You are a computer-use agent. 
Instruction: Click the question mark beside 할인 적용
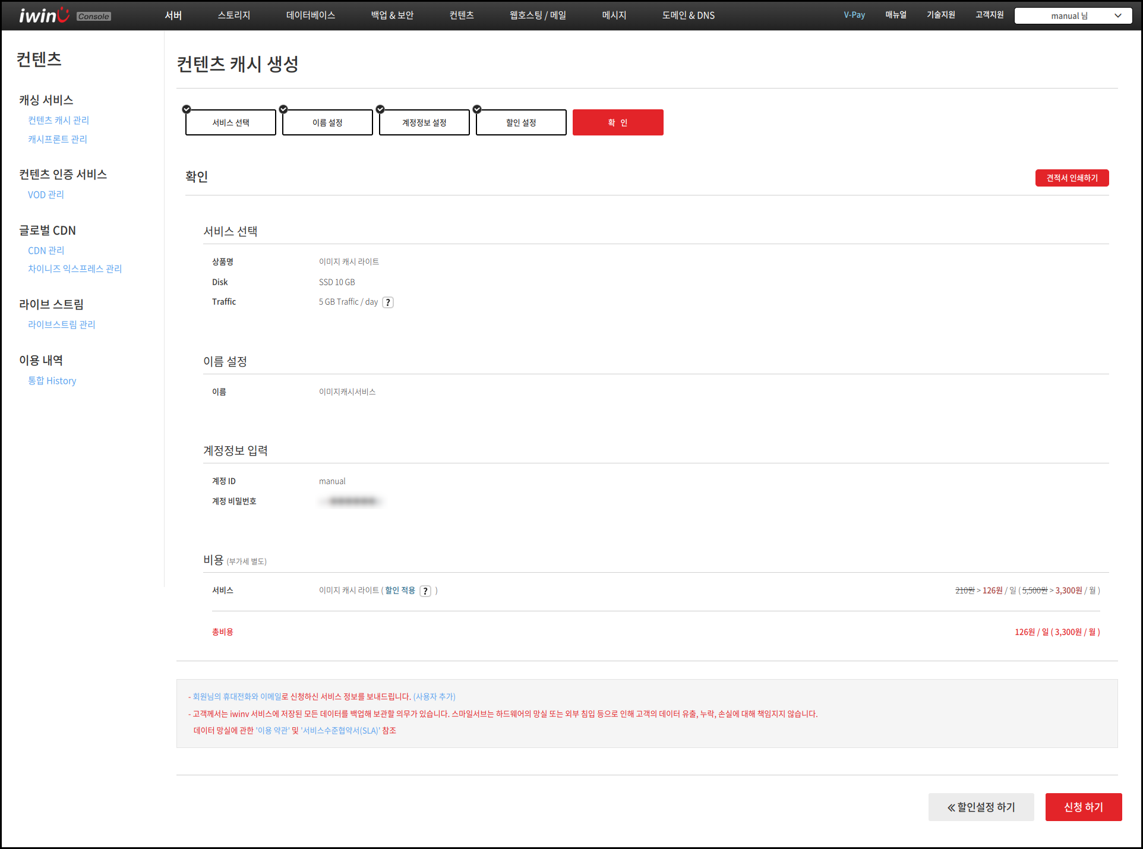425,591
